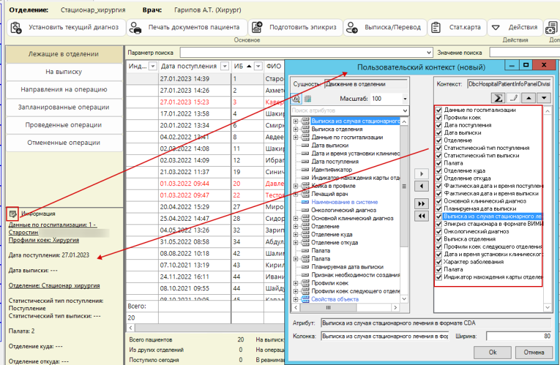Screen dimensions: 560x365
Task: Select row with date 27.01.2023 15:23
Action: [205, 102]
